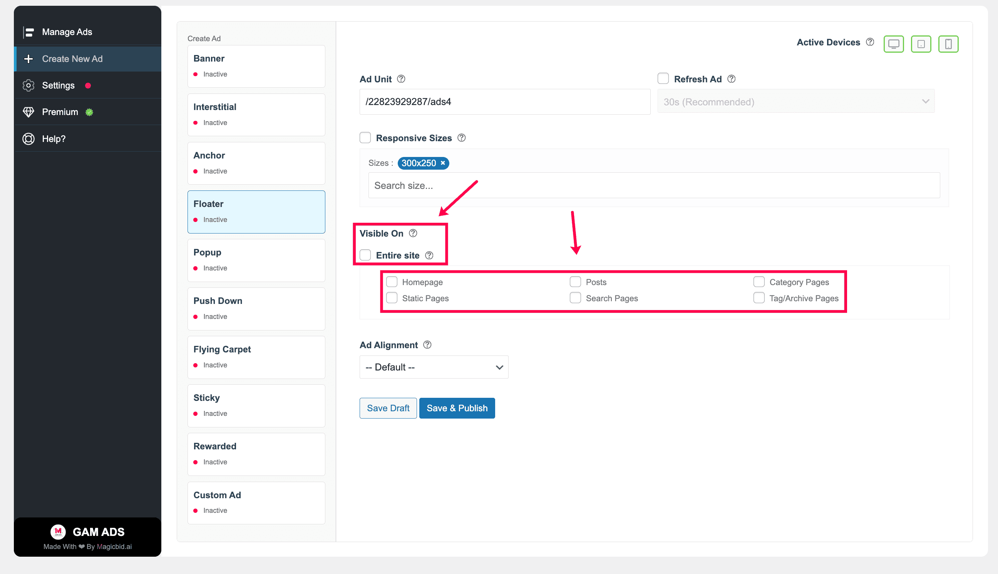Click help icon beside Entire site
998x574 pixels.
[429, 255]
